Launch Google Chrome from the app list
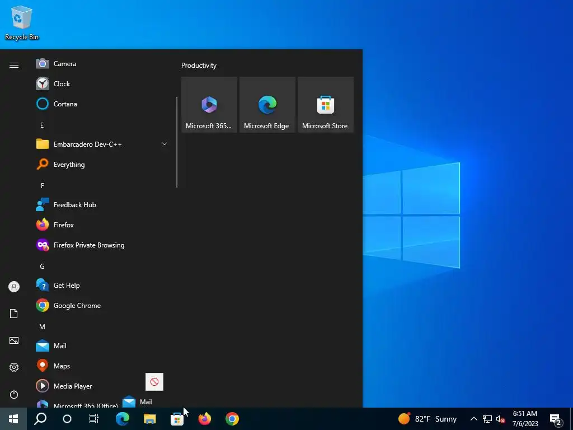Image resolution: width=573 pixels, height=430 pixels. [x=102, y=305]
